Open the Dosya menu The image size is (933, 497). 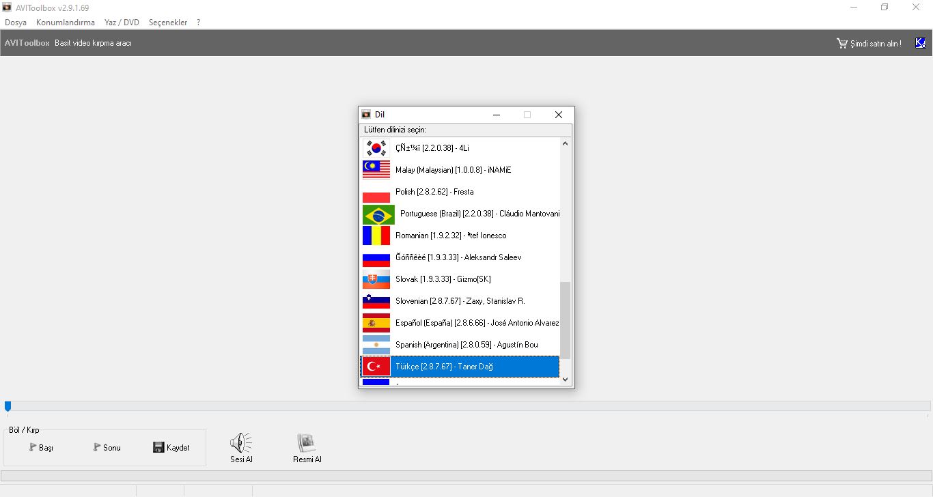pos(16,23)
